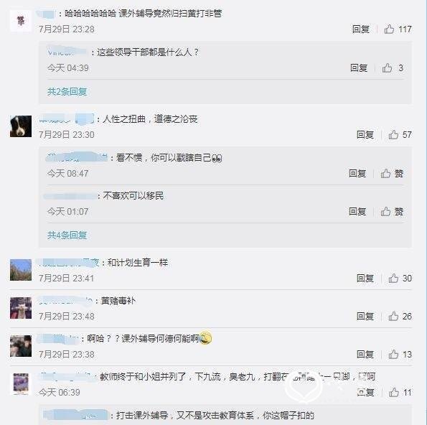Image resolution: width=427 pixels, height=425 pixels.
Task: Reply to the '人性之扭曲' comment
Action: (365, 134)
